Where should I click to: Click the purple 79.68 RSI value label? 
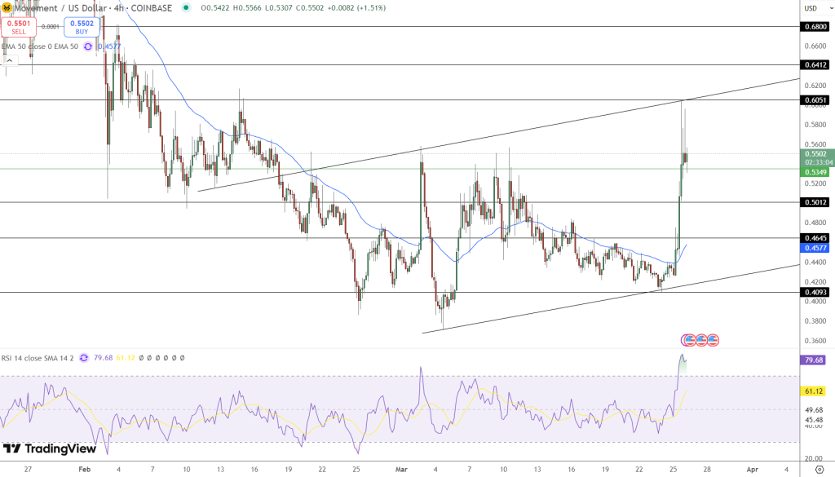pyautogui.click(x=812, y=359)
